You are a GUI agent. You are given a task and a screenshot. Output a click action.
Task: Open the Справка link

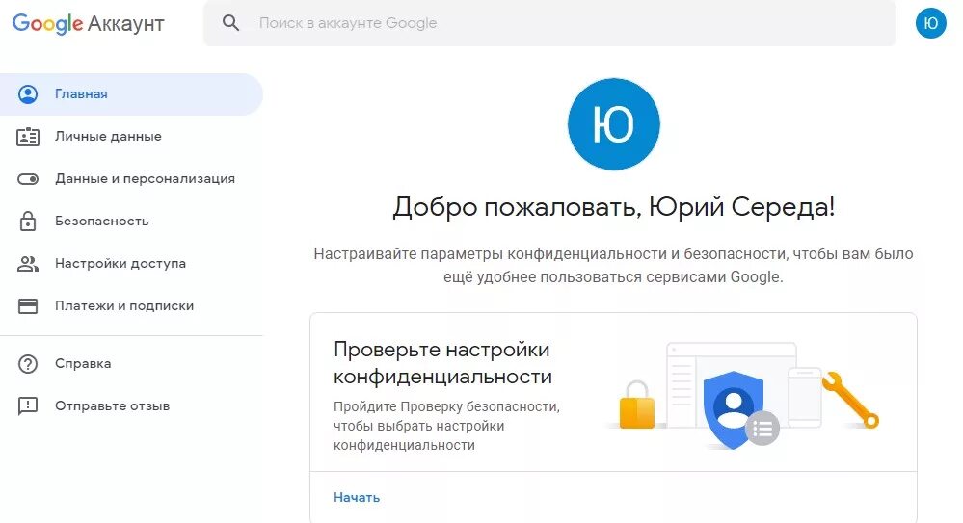[131, 363]
